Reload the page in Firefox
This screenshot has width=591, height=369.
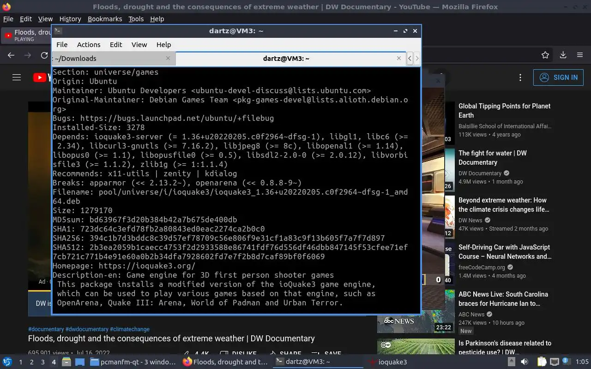pyautogui.click(x=44, y=55)
